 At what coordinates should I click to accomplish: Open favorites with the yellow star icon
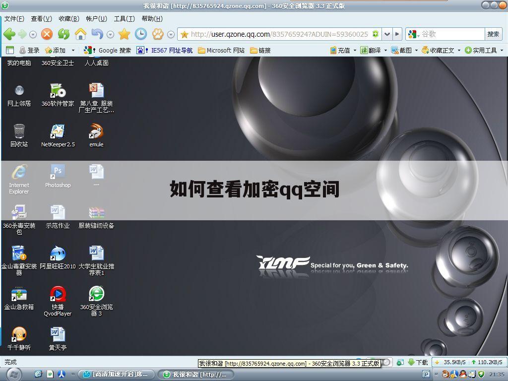pos(124,34)
